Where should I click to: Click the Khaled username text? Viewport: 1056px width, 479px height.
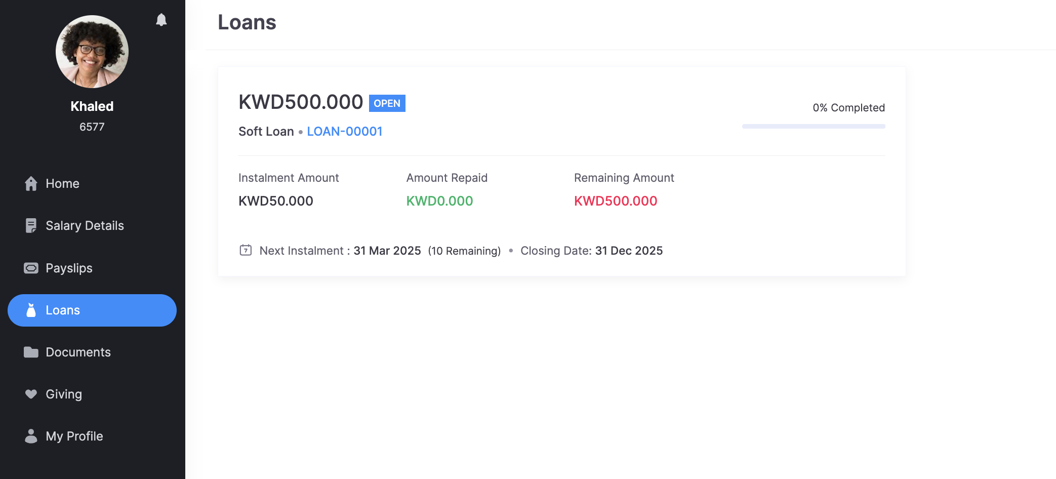click(92, 106)
